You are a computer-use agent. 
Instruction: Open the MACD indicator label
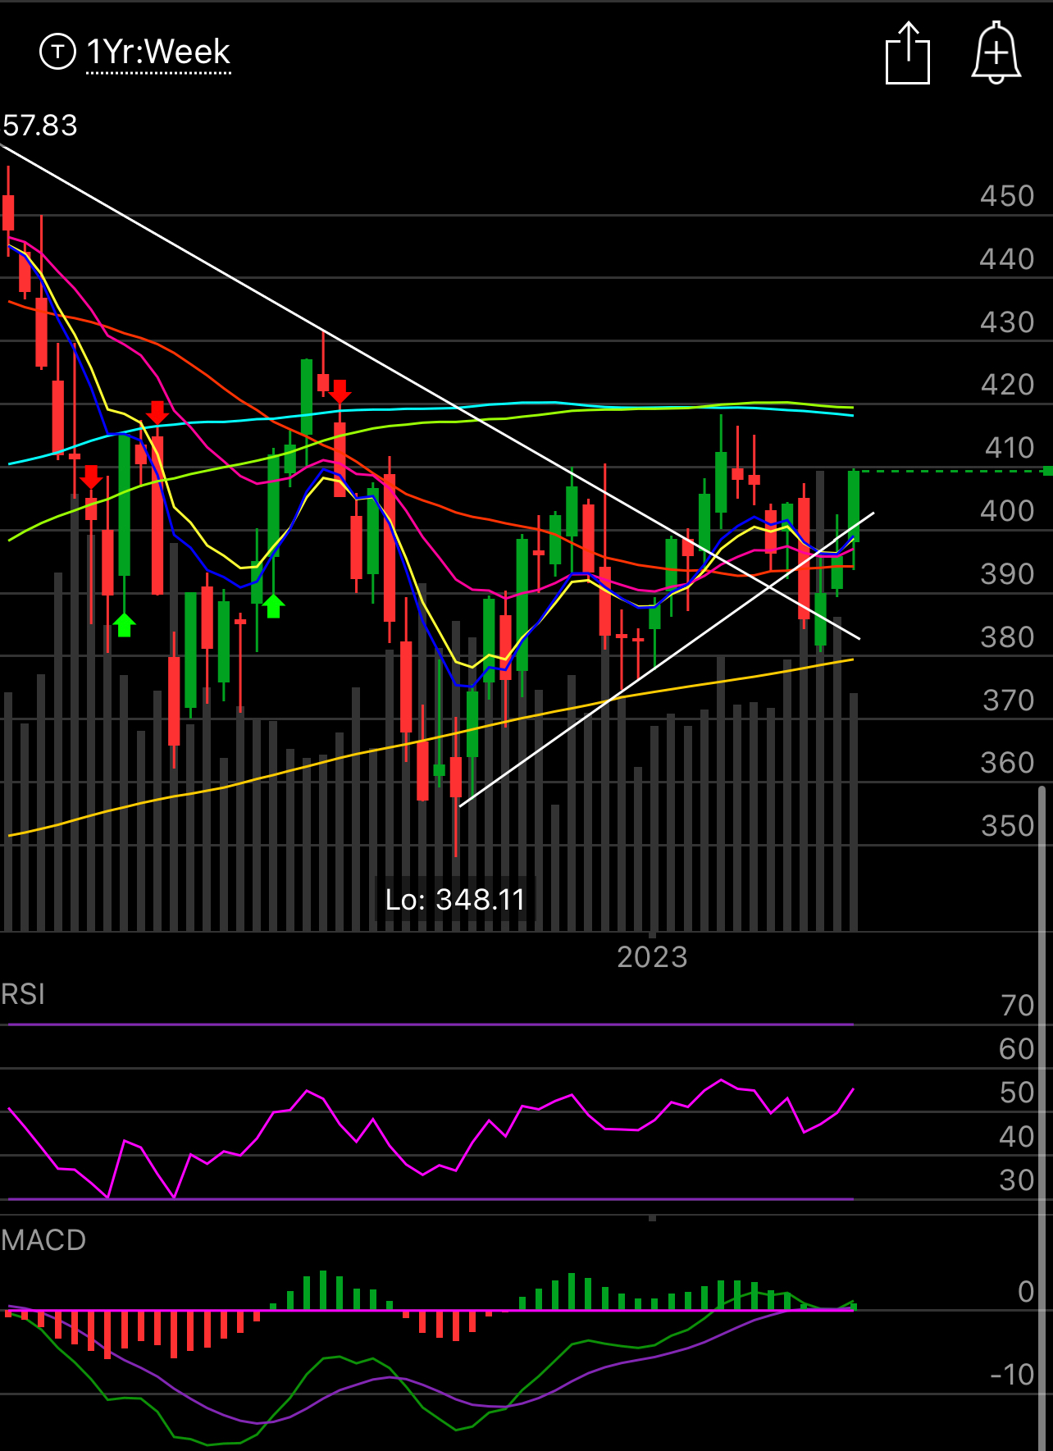point(43,1240)
